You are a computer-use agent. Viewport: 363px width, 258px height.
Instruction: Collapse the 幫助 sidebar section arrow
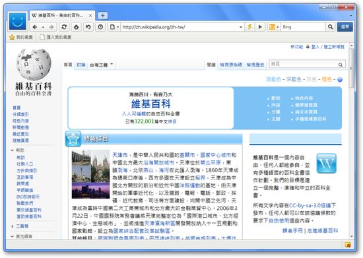13,150
